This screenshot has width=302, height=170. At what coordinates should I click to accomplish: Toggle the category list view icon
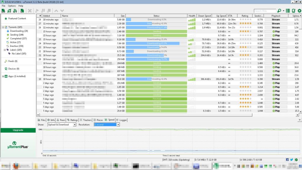[288, 11]
